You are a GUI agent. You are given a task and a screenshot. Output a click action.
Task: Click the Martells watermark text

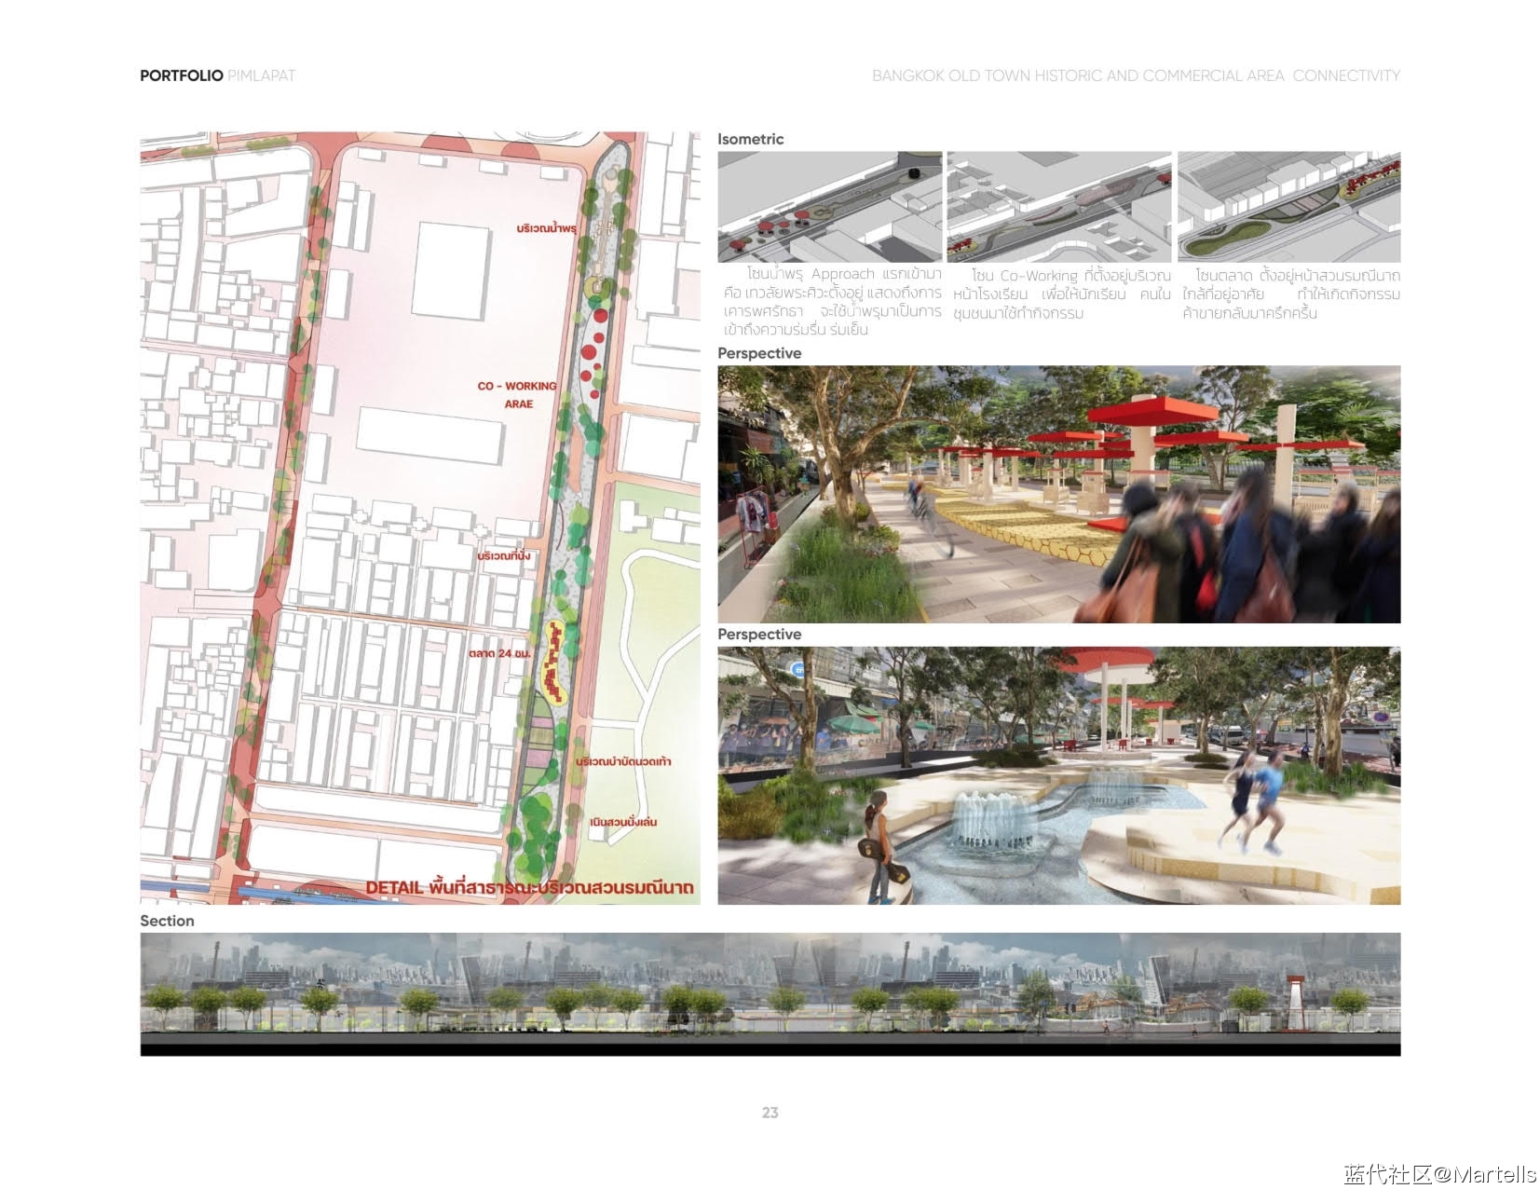pos(1439,1173)
